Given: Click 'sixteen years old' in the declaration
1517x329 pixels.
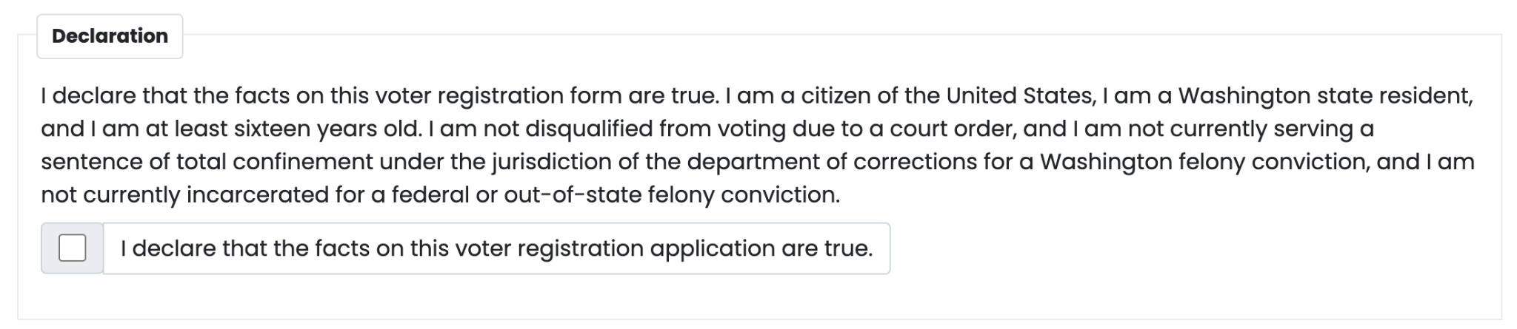Looking at the screenshot, I should click(x=329, y=129).
